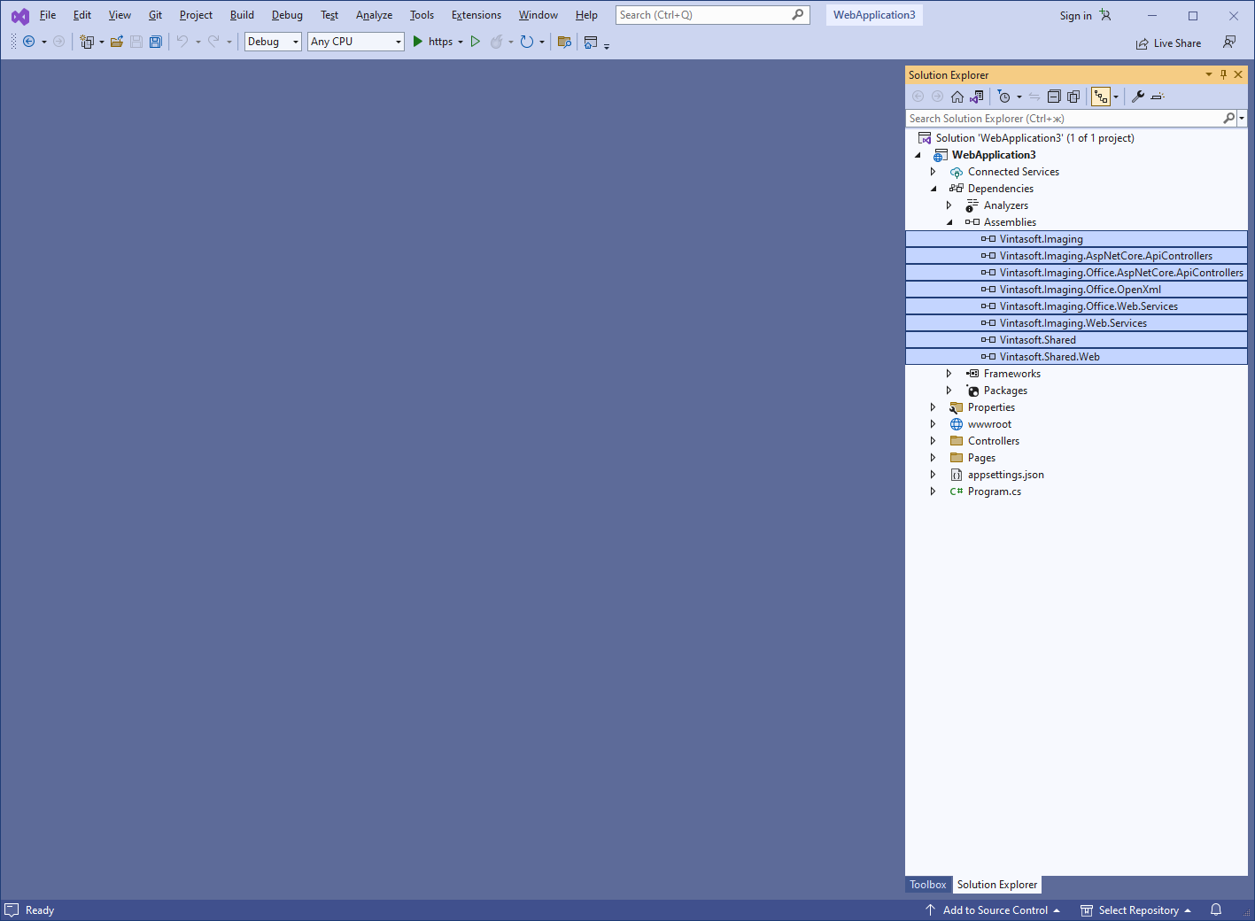
Task: Select Program.cs file
Action: pyautogui.click(x=994, y=491)
